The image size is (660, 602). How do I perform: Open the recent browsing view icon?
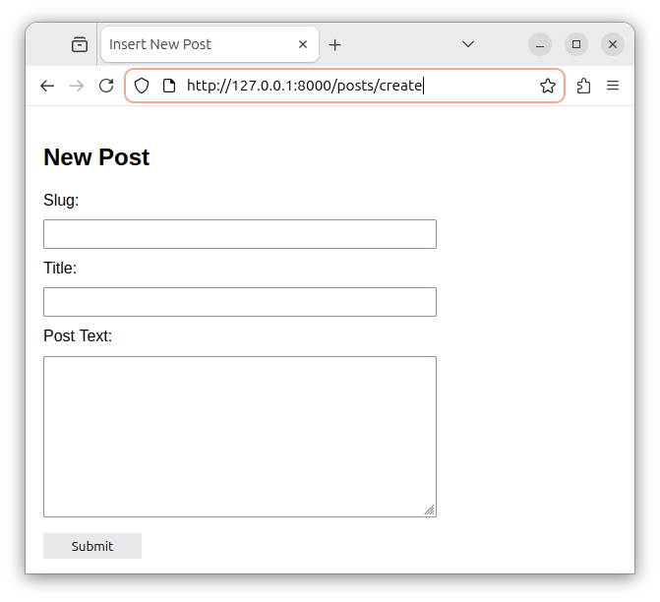80,44
